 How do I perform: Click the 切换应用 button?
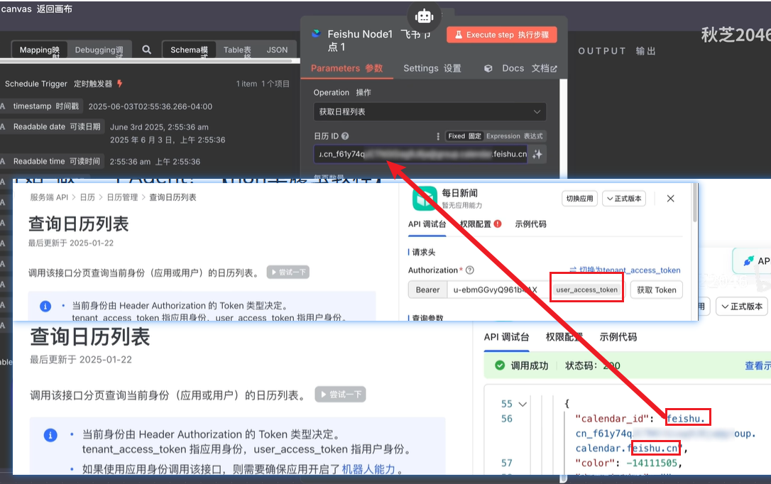click(580, 199)
